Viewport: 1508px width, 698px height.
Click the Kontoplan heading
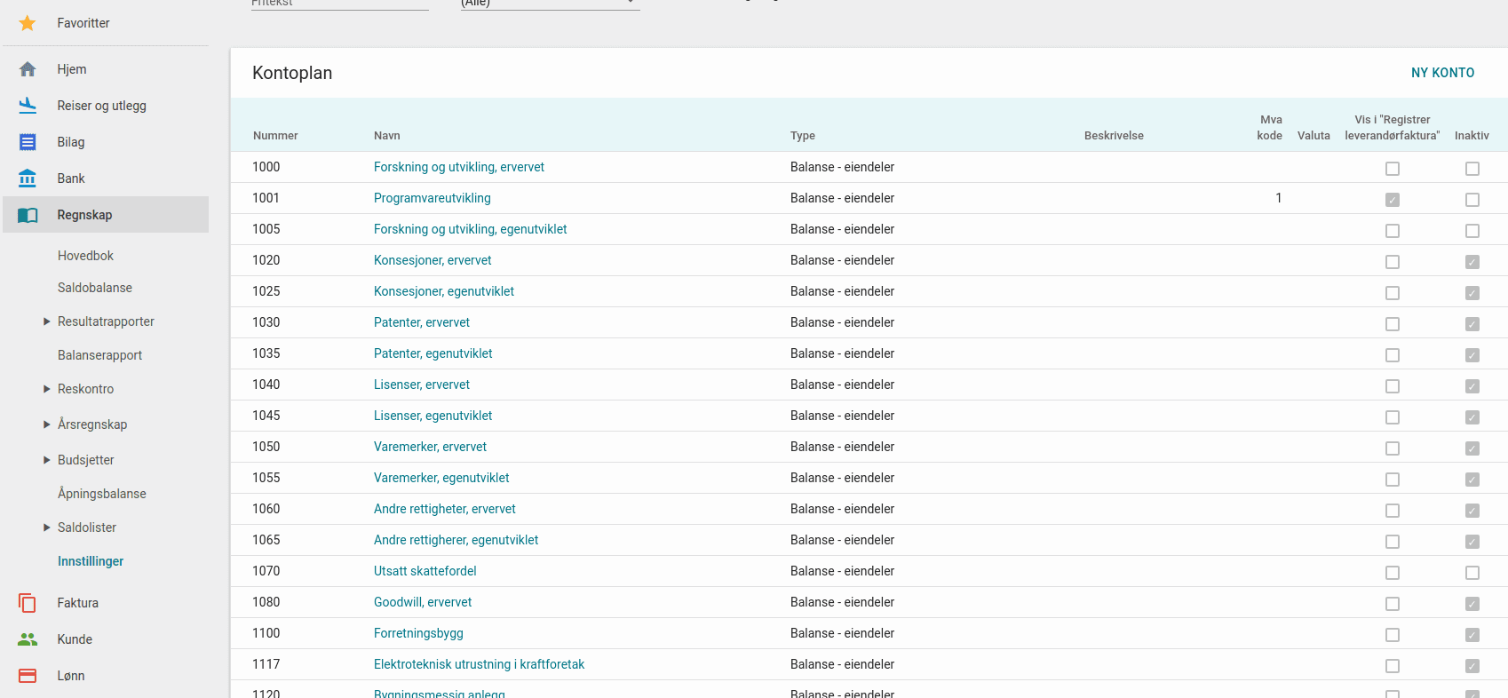(292, 73)
